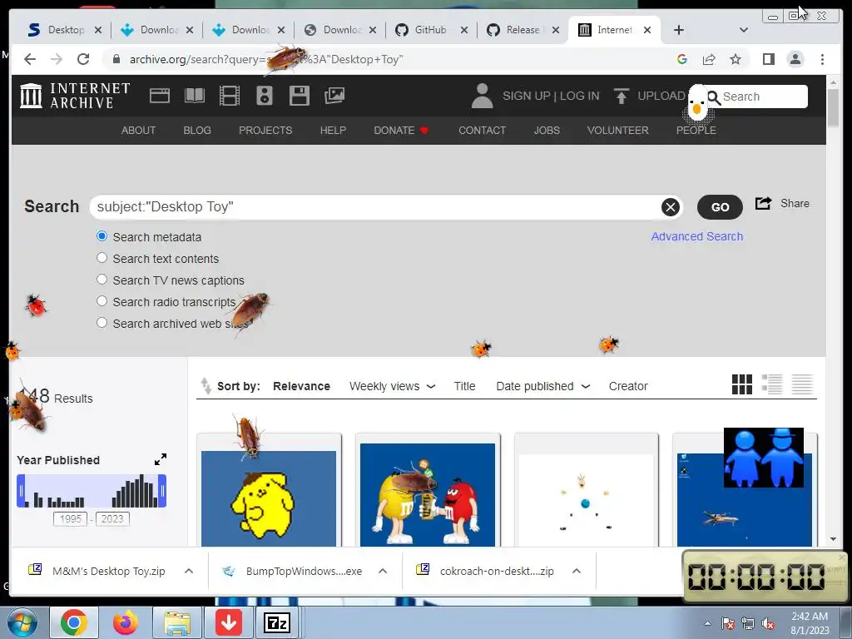The height and width of the screenshot is (639, 852).
Task: Sort results by Title
Action: (464, 386)
